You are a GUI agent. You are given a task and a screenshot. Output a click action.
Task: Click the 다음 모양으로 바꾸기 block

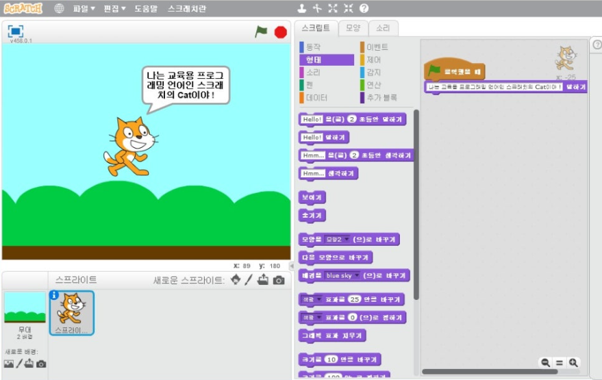pos(335,257)
